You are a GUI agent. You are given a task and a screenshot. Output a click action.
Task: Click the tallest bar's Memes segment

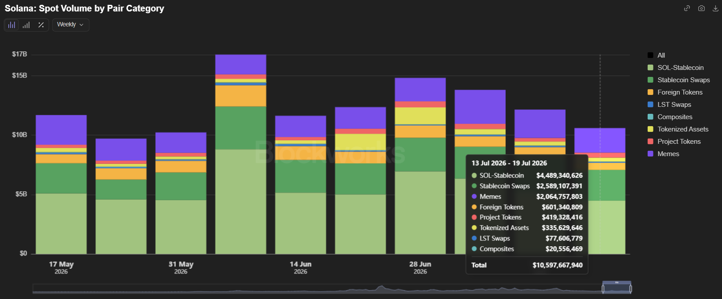[241, 65]
